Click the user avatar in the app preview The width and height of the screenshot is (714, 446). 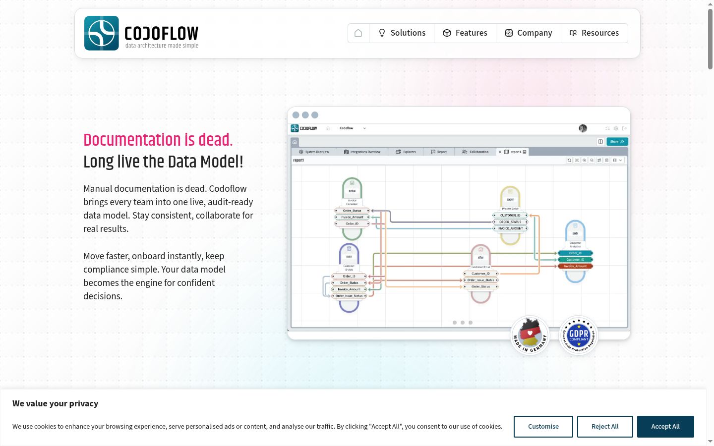click(583, 128)
